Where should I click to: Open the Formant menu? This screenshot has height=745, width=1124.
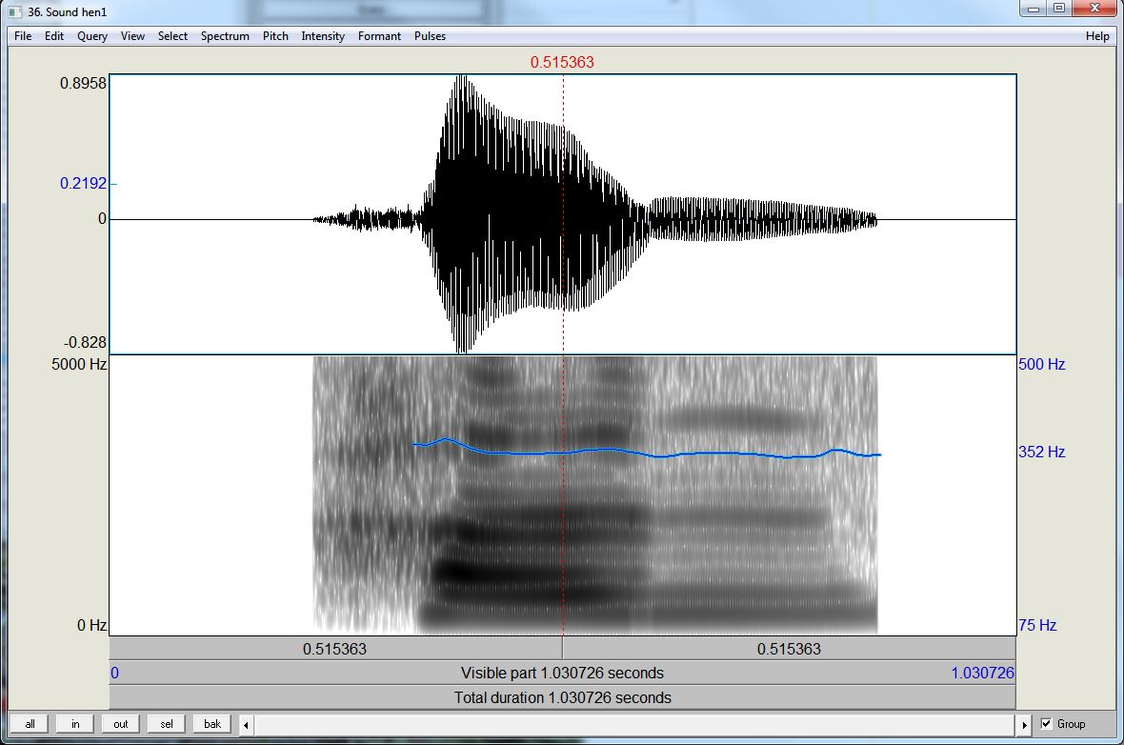(x=379, y=36)
